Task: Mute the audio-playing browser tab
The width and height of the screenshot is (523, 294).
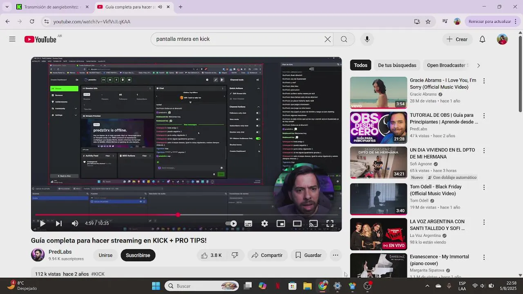Action: [x=160, y=7]
